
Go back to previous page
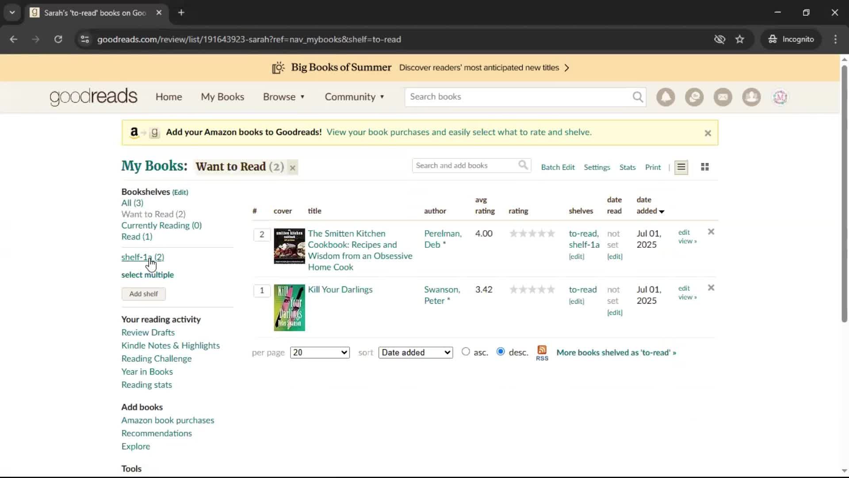[x=14, y=39]
